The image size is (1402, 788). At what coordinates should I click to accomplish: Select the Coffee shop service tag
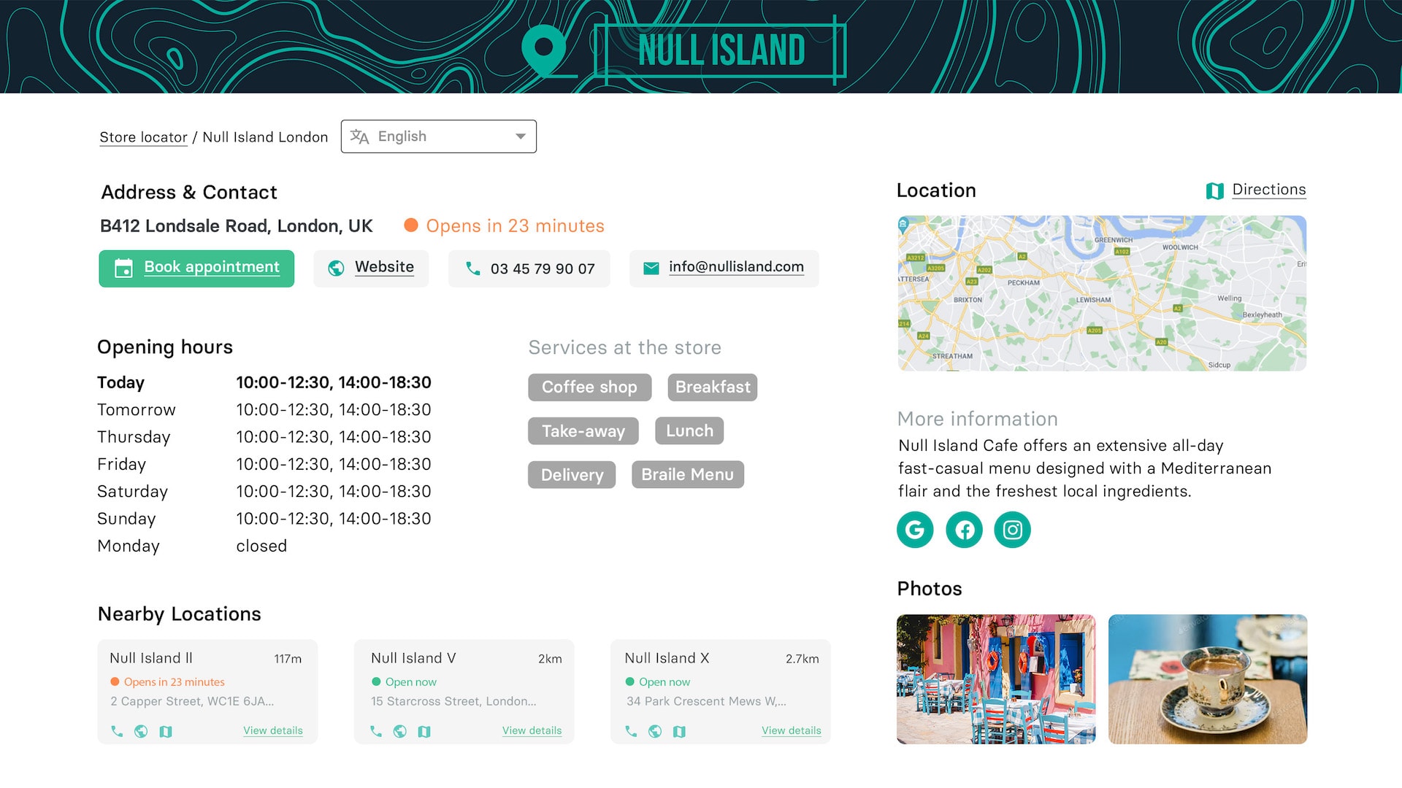click(x=589, y=387)
